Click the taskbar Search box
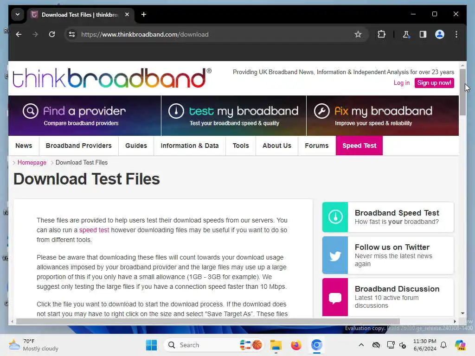Image resolution: width=475 pixels, height=356 pixels. [214, 345]
